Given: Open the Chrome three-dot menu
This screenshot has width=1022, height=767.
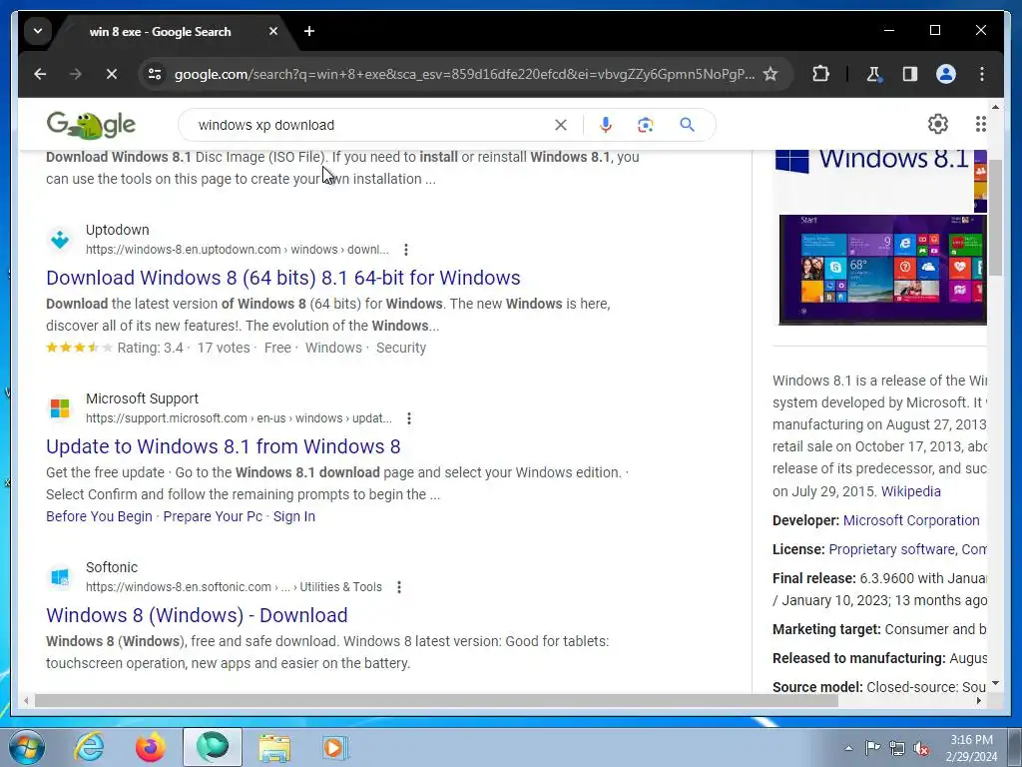Looking at the screenshot, I should pyautogui.click(x=982, y=74).
